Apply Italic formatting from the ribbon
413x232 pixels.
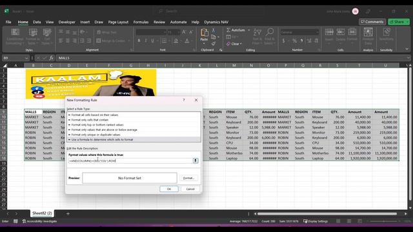pos(146,41)
